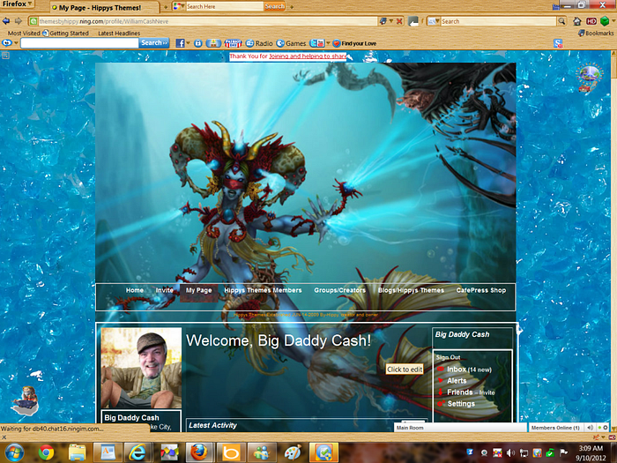The height and width of the screenshot is (463, 617).
Task: Open the Inbox link with 14 new
Action: pos(457,370)
